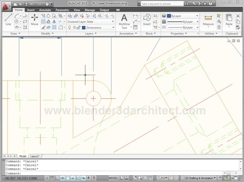This screenshot has width=244, height=182.
Task: Open the Manage ribbon tab
Action: 90,10
